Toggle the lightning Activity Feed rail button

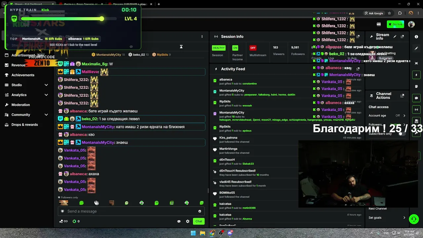pyautogui.click(x=416, y=75)
